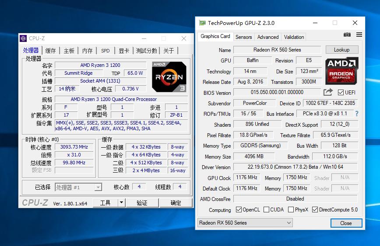The image size is (380, 246).
Task: Switch to the 测試分数 benchmark tab
Action: [146, 51]
